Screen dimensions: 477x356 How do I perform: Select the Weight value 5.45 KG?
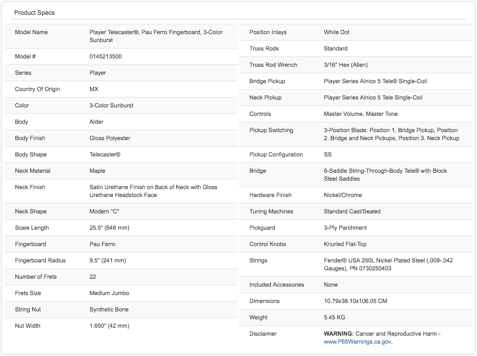(335, 317)
